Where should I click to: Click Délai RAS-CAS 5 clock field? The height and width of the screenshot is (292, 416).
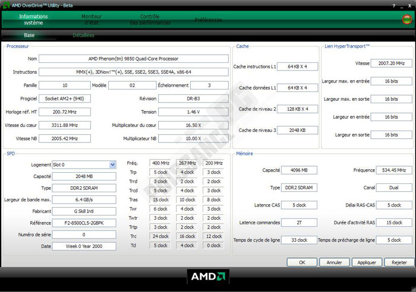click(x=394, y=205)
